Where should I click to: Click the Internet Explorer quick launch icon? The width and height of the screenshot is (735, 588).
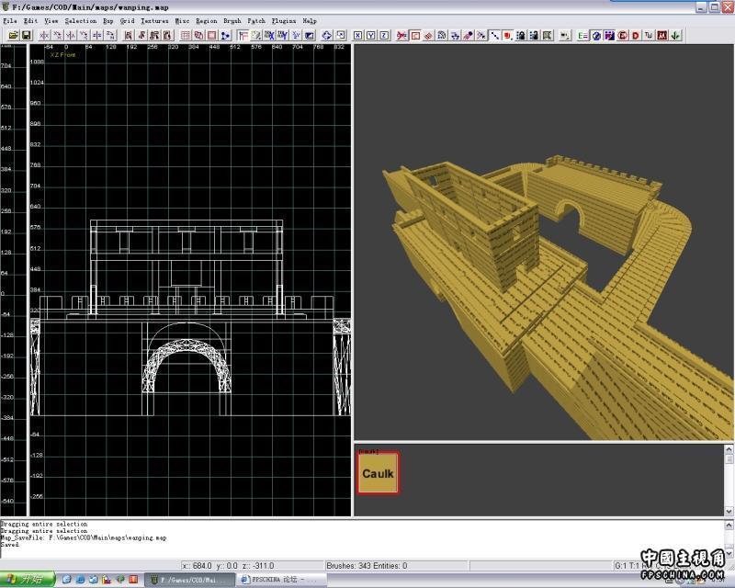click(80, 580)
